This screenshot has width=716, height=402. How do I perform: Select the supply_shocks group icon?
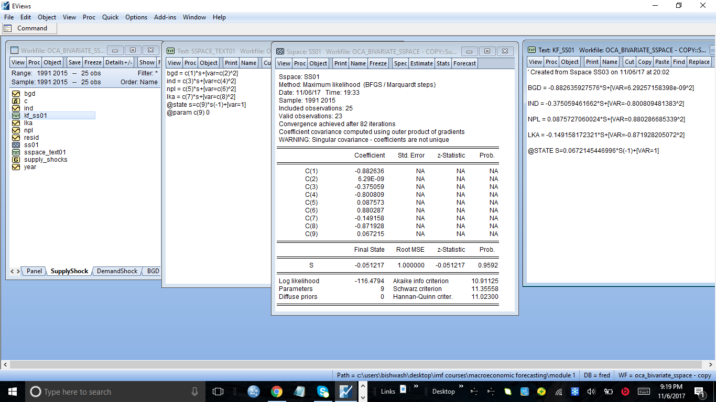click(x=16, y=160)
